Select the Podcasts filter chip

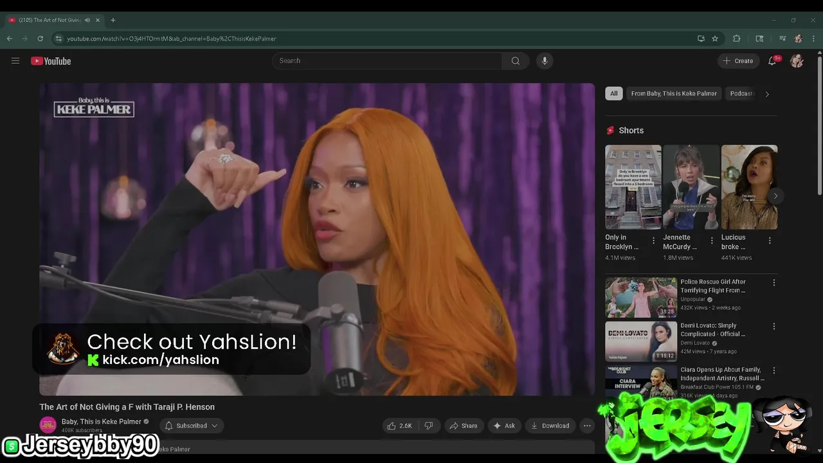742,93
